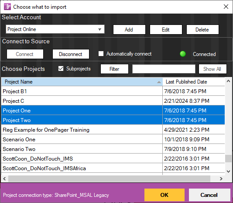Click the horizontal scrollbar right arrow
Screen dimensions: 233x203
tap(221, 178)
